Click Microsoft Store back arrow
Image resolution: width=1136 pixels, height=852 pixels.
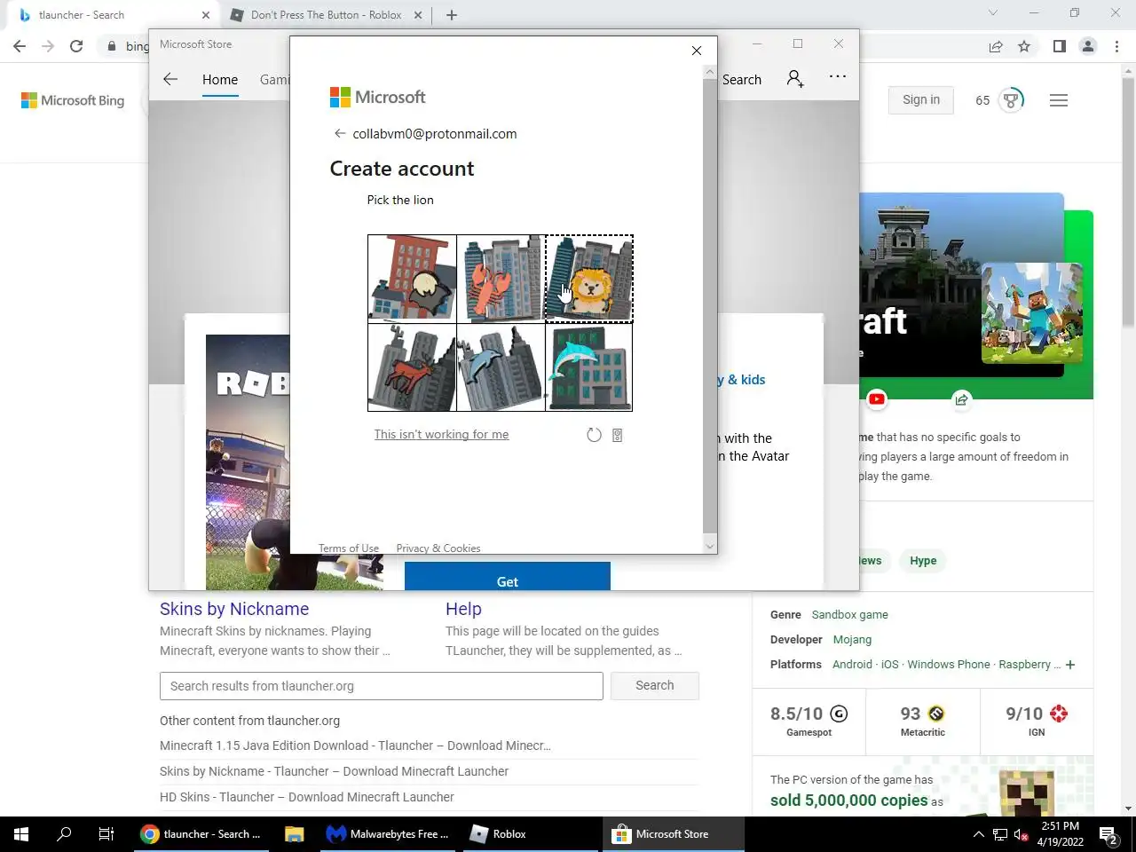(170, 79)
